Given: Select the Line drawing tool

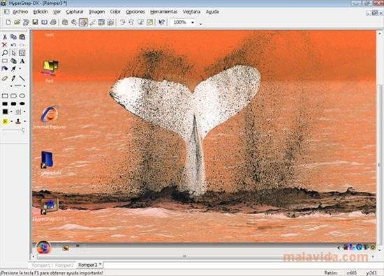Looking at the screenshot, I should click(x=22, y=79).
